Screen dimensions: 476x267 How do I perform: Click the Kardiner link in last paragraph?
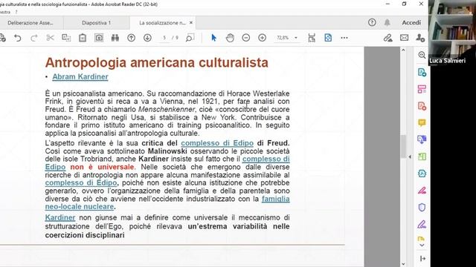tap(60, 217)
